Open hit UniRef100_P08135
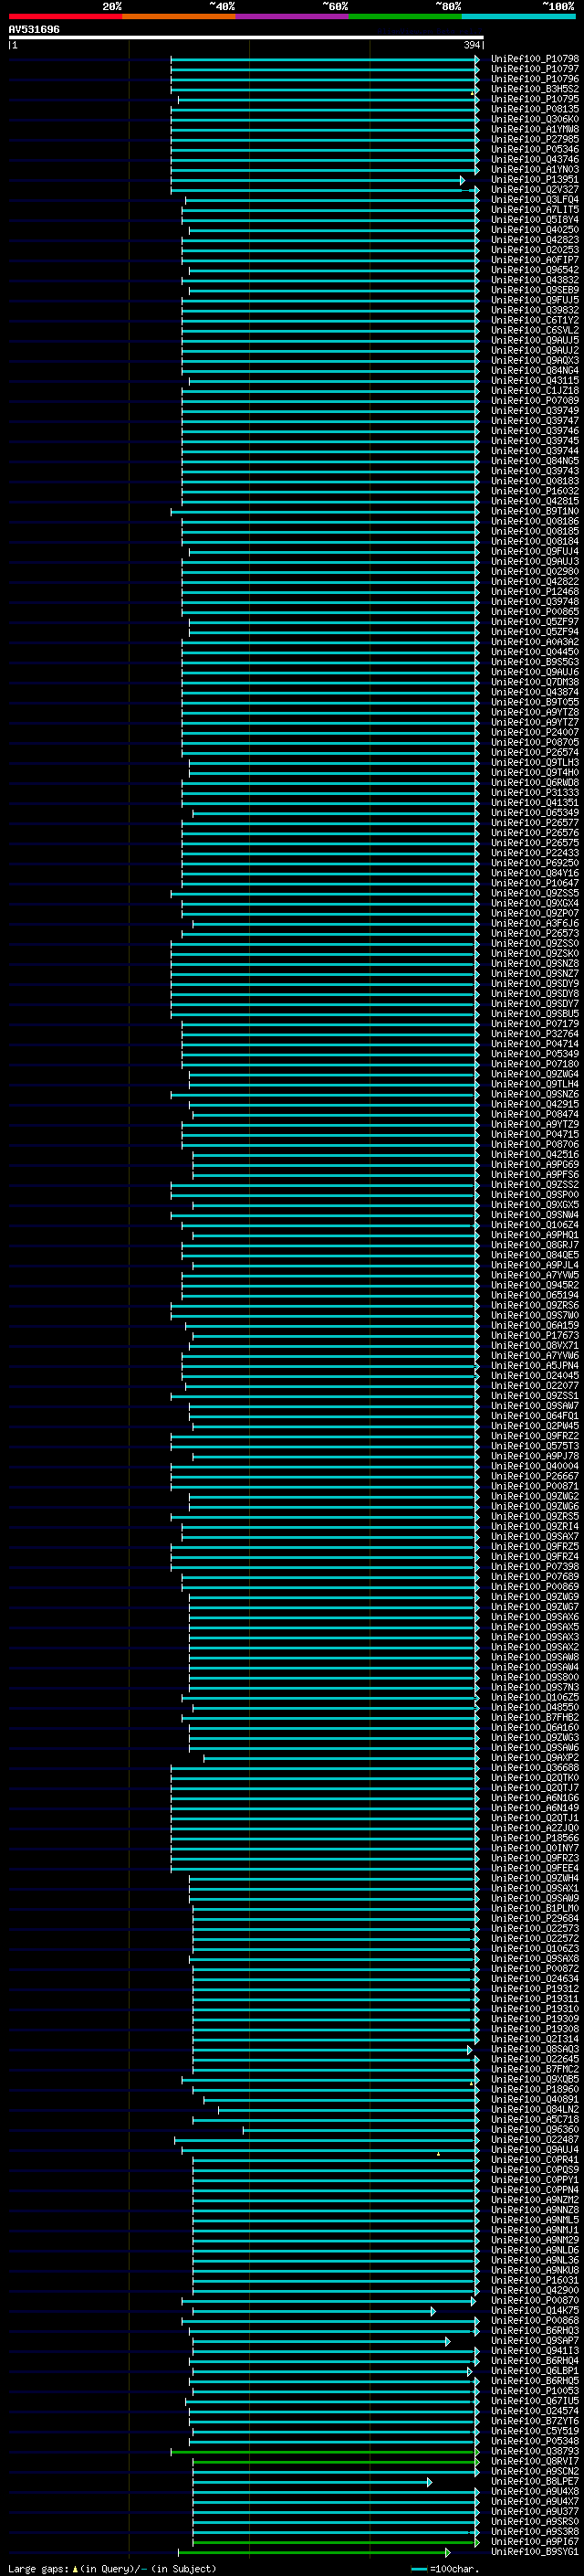584x2576 pixels. click(534, 109)
